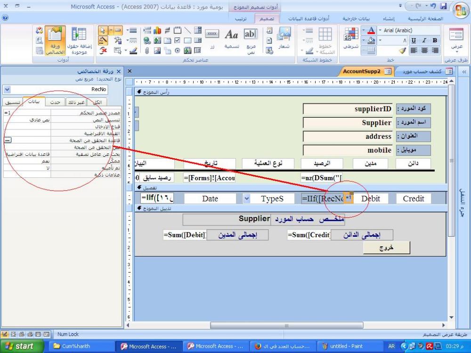Image resolution: width=471 pixels, height=353 pixels.
Task: Open the Access help icon
Action: pos(5,18)
